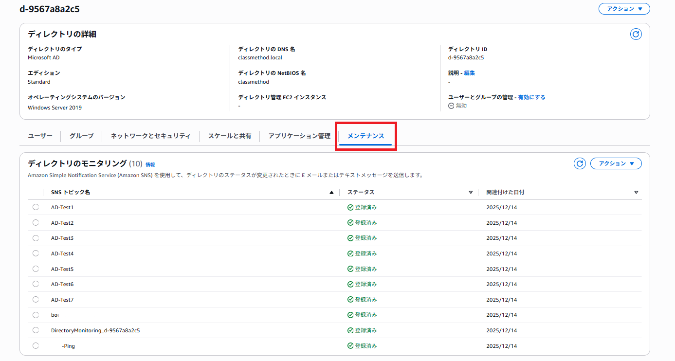This screenshot has height=361, width=675.
Task: Select the AD-Test4 radio button
Action: [36, 253]
